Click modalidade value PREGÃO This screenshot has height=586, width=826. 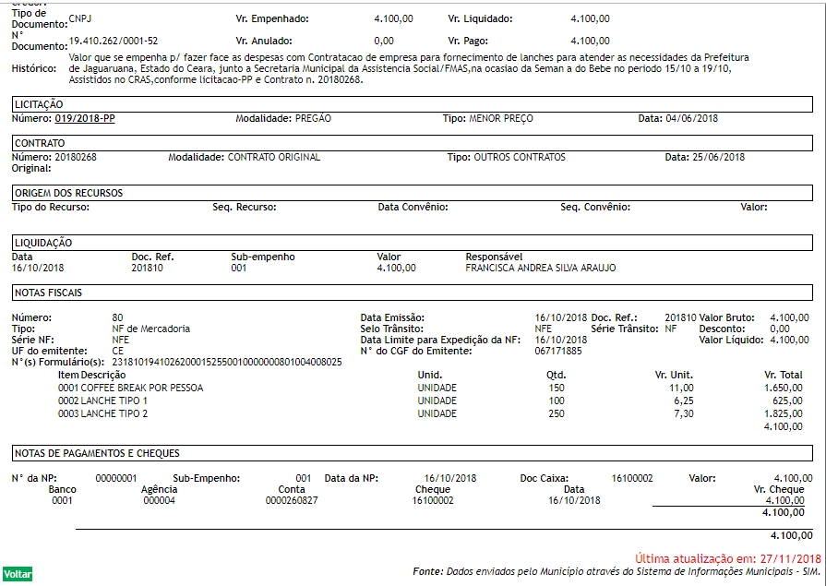(x=313, y=118)
